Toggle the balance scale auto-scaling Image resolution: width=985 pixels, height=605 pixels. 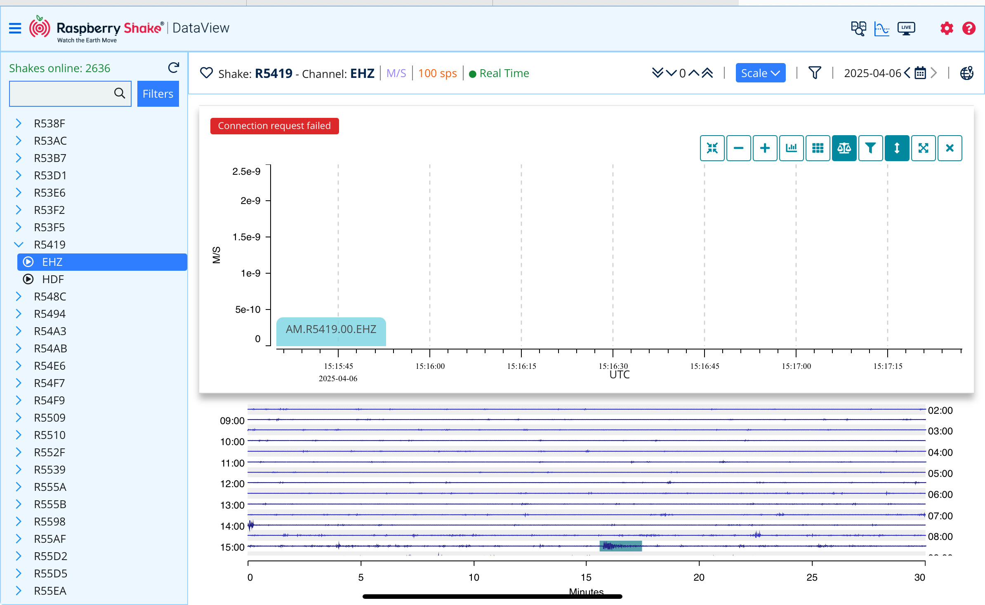coord(844,148)
